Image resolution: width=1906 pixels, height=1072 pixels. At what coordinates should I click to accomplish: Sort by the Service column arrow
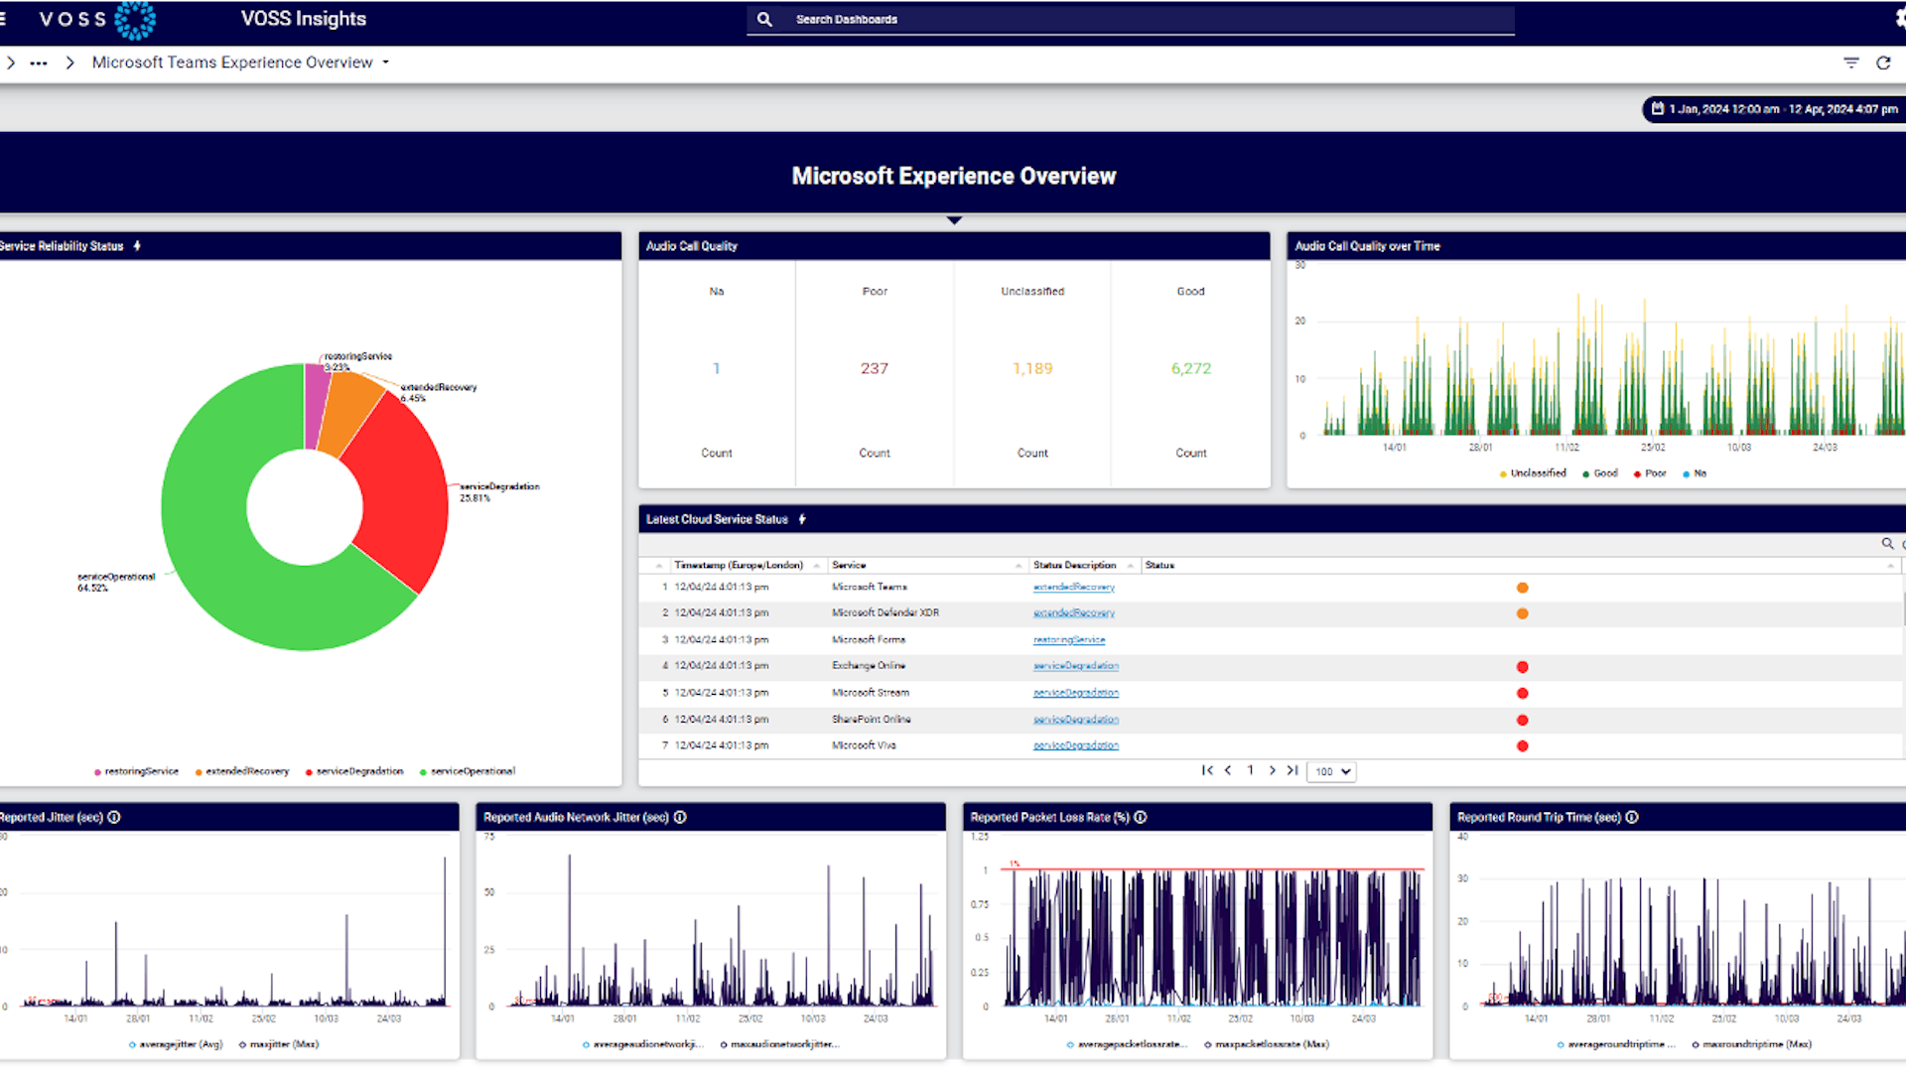pos(1019,566)
